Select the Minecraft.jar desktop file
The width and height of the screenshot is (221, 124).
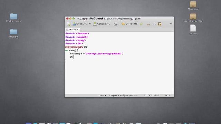click(x=193, y=6)
